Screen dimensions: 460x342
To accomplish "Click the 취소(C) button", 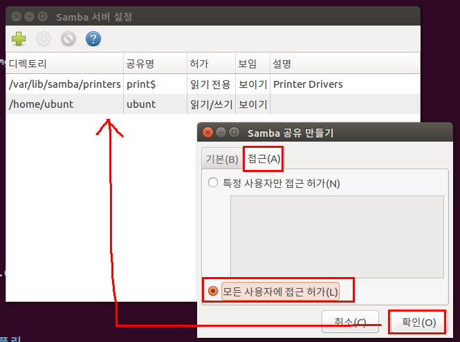I will 350,322.
